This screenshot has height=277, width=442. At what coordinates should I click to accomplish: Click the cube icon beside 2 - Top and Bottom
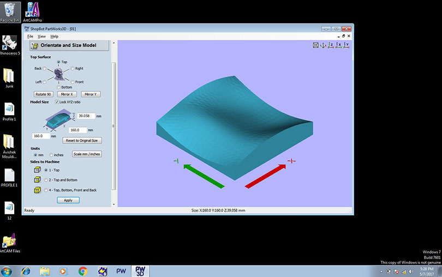pos(37,179)
